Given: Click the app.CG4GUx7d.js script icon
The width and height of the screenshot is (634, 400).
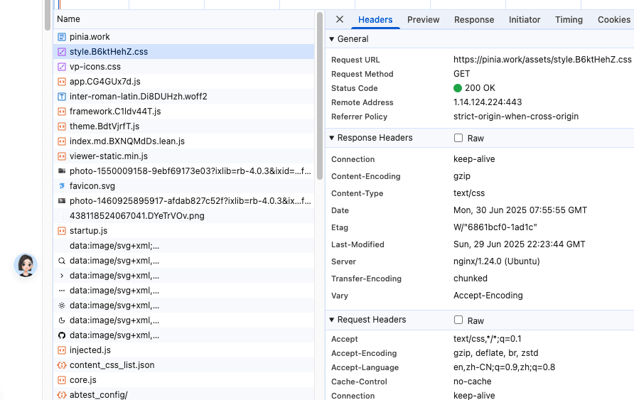Looking at the screenshot, I should [62, 82].
